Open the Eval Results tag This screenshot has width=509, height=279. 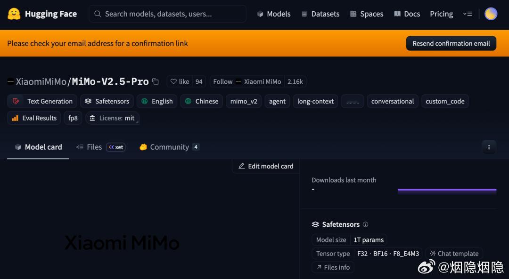click(x=34, y=118)
